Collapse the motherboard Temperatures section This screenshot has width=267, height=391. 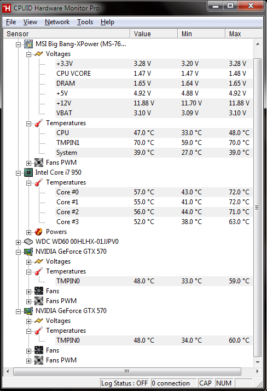coord(29,124)
